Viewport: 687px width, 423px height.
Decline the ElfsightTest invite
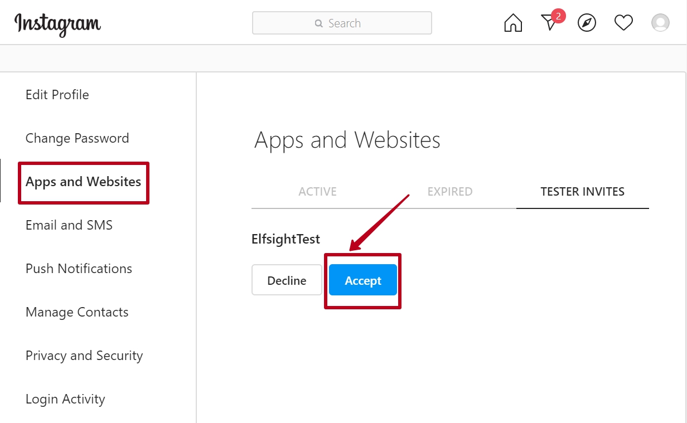tap(287, 280)
